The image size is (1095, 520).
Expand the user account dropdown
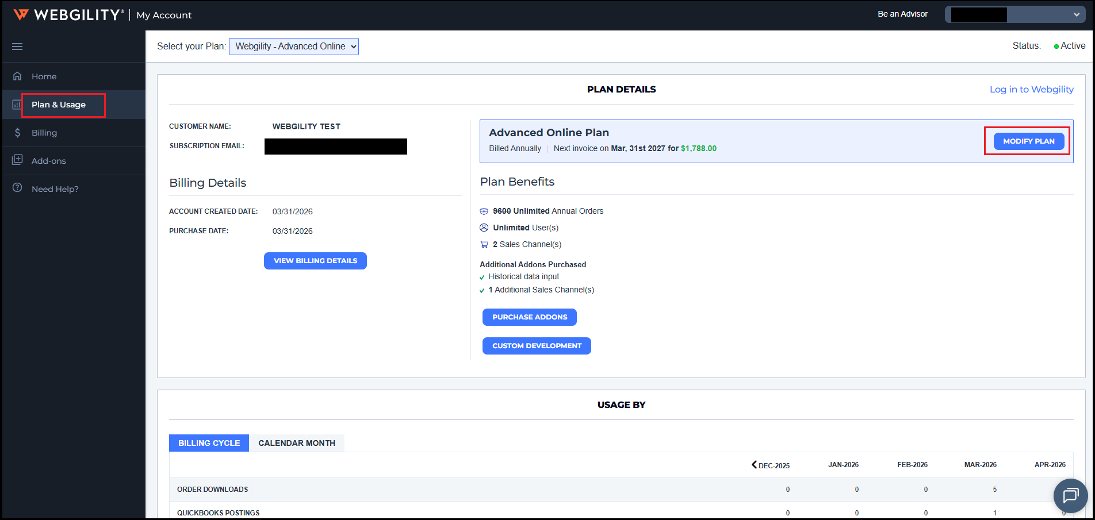[x=1015, y=15]
